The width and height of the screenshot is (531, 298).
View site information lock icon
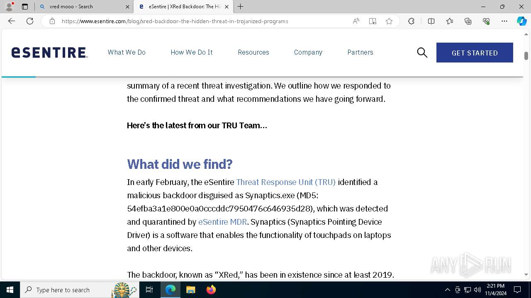coord(52,21)
